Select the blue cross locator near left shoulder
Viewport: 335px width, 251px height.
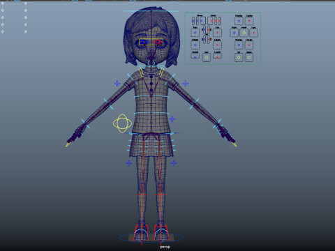[x=117, y=83]
